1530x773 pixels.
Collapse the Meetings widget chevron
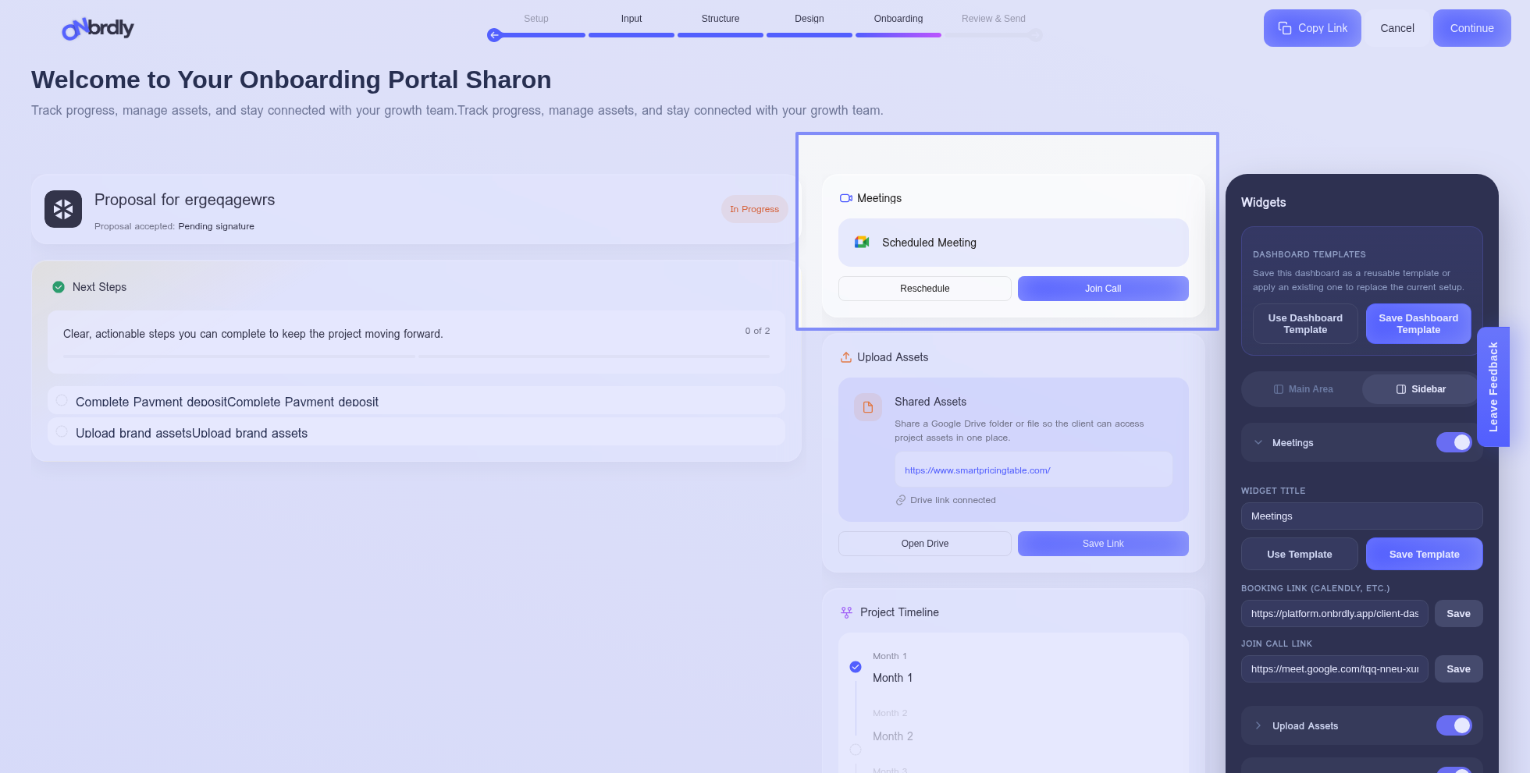coord(1258,442)
